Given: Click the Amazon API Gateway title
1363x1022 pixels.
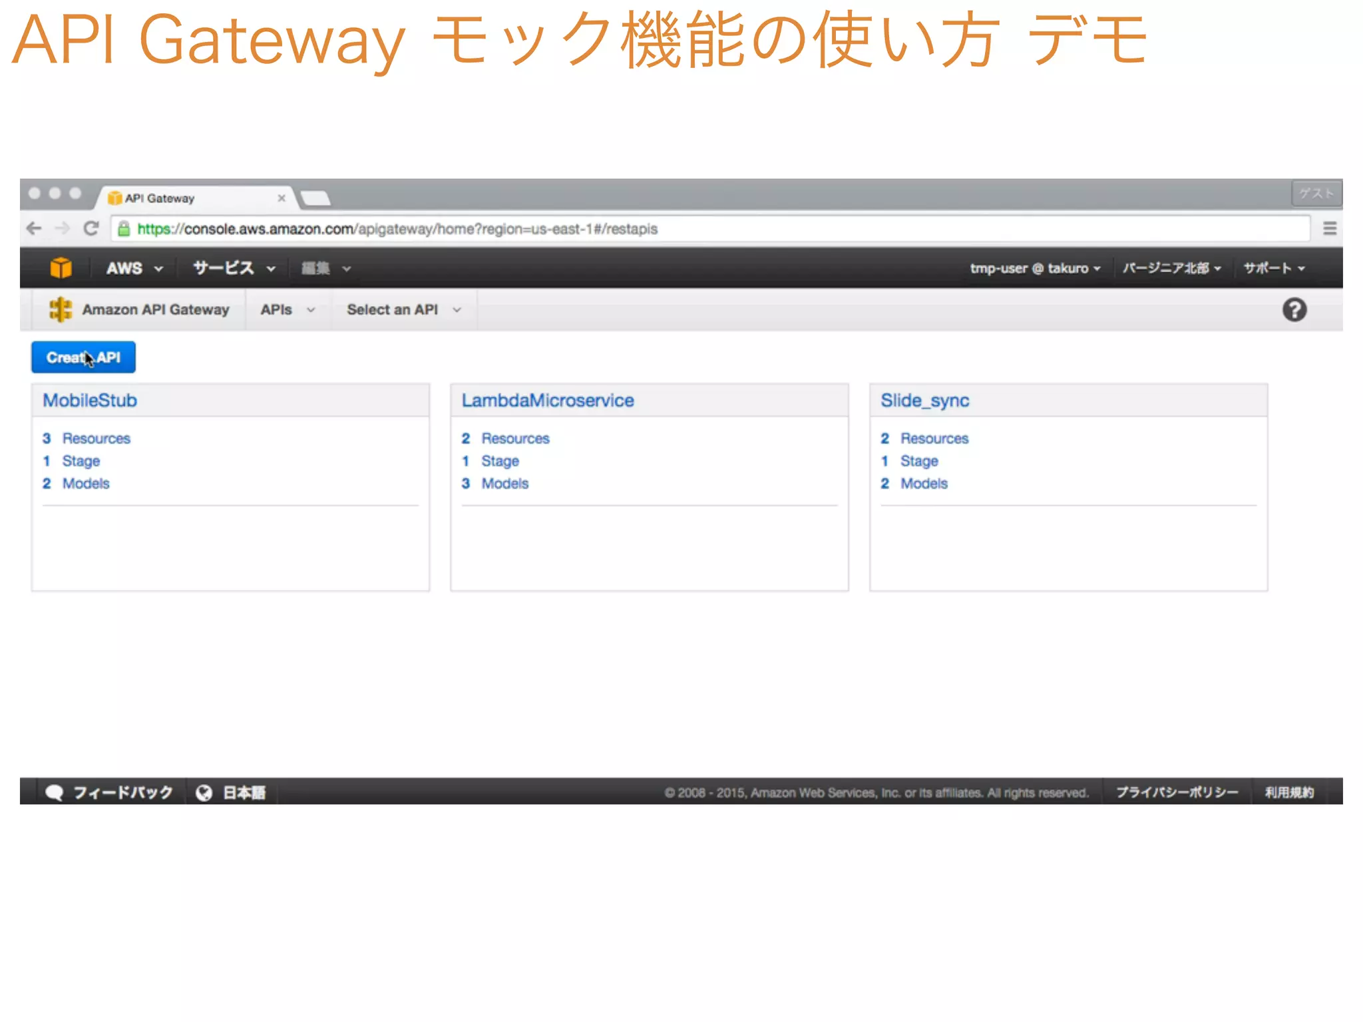Looking at the screenshot, I should click(x=155, y=309).
